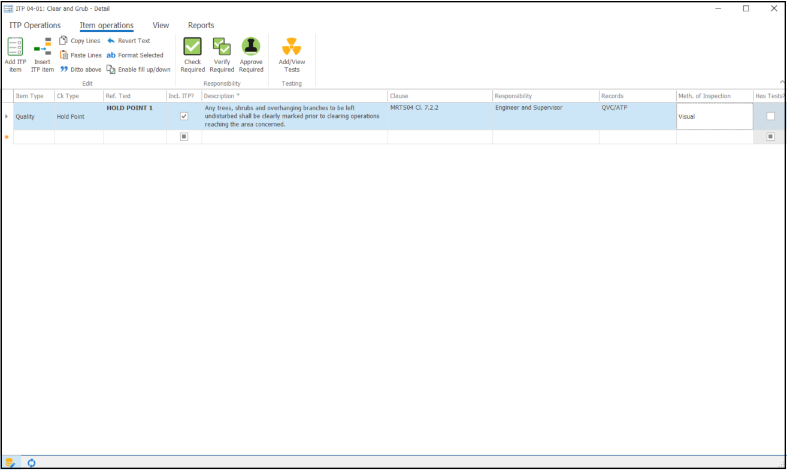
Task: Click the Visual method of inspection cell
Action: pos(714,116)
